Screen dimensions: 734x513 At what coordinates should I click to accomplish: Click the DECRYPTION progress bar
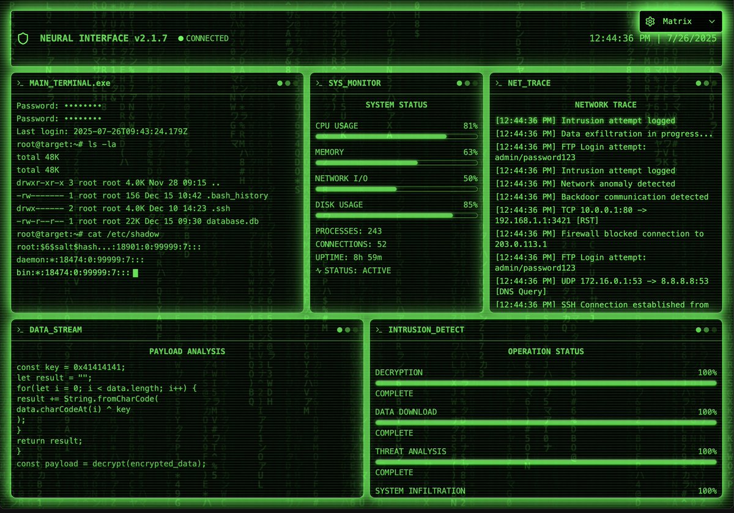546,383
